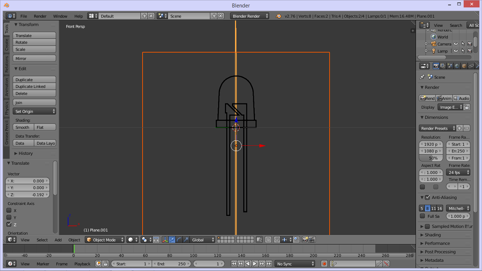Open the Add menu in 3D view header
The width and height of the screenshot is (482, 271).
58,240
